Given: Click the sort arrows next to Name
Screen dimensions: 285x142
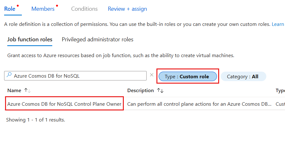Looking at the screenshot, I should point(27,91).
